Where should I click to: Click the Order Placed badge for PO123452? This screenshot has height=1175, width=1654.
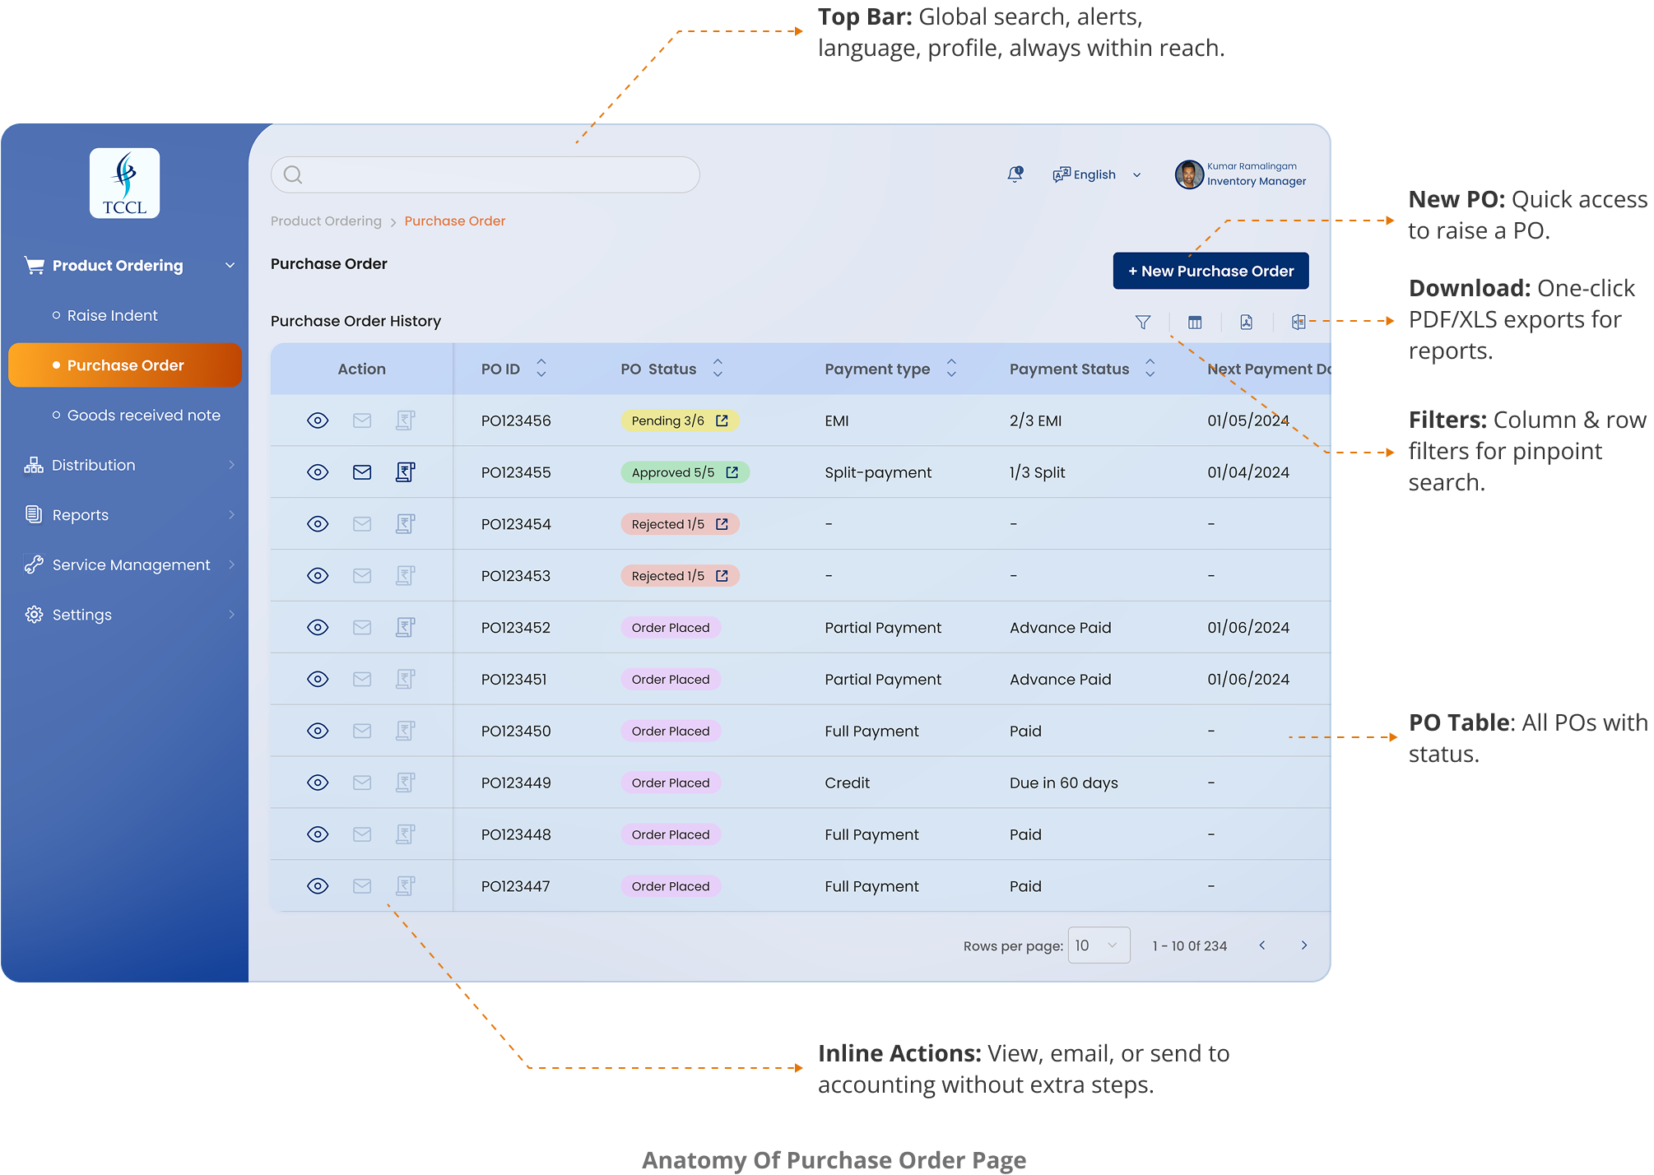click(671, 628)
